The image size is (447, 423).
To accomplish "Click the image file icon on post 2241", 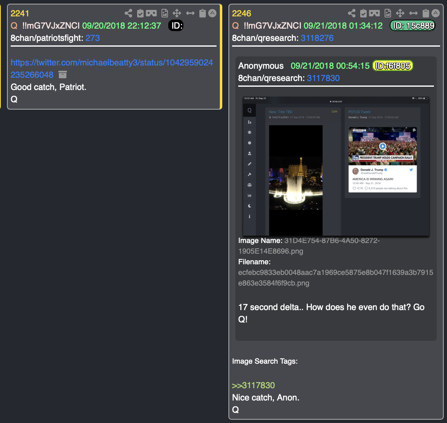I will 165,13.
